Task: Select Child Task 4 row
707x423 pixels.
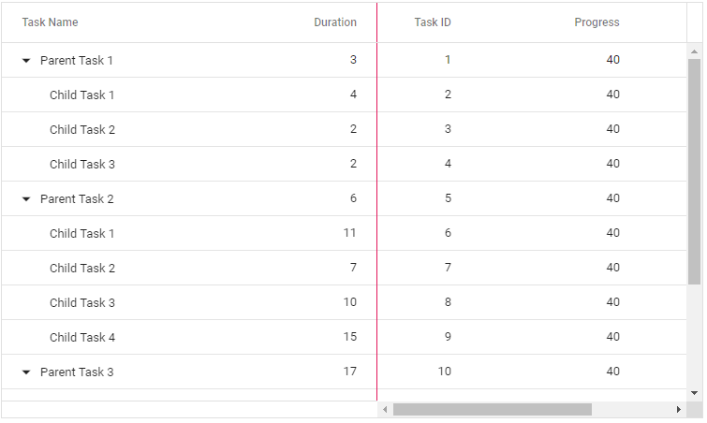Action: (x=344, y=337)
